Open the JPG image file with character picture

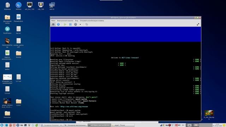[x=7, y=43]
